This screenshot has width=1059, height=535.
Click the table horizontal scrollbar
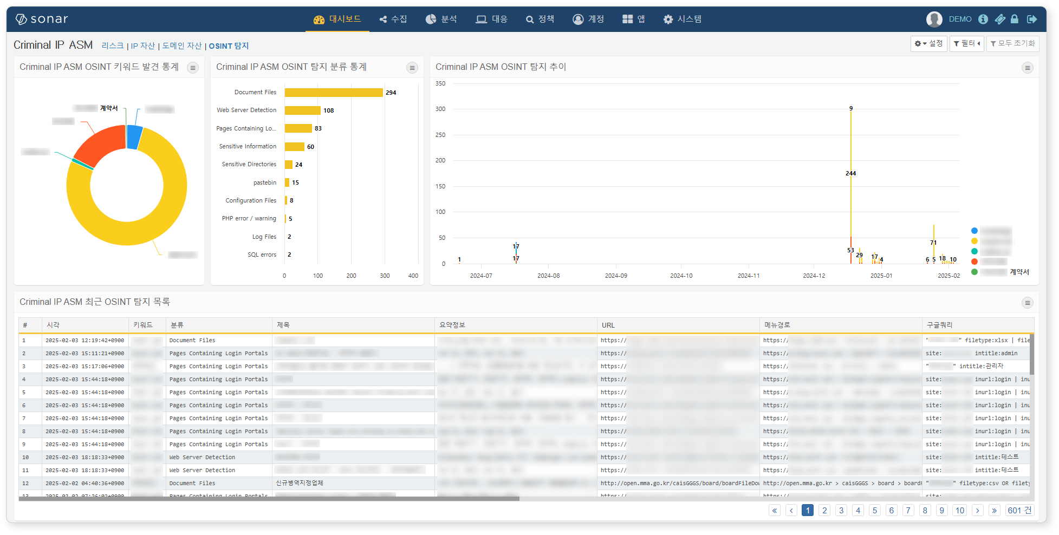(269, 499)
